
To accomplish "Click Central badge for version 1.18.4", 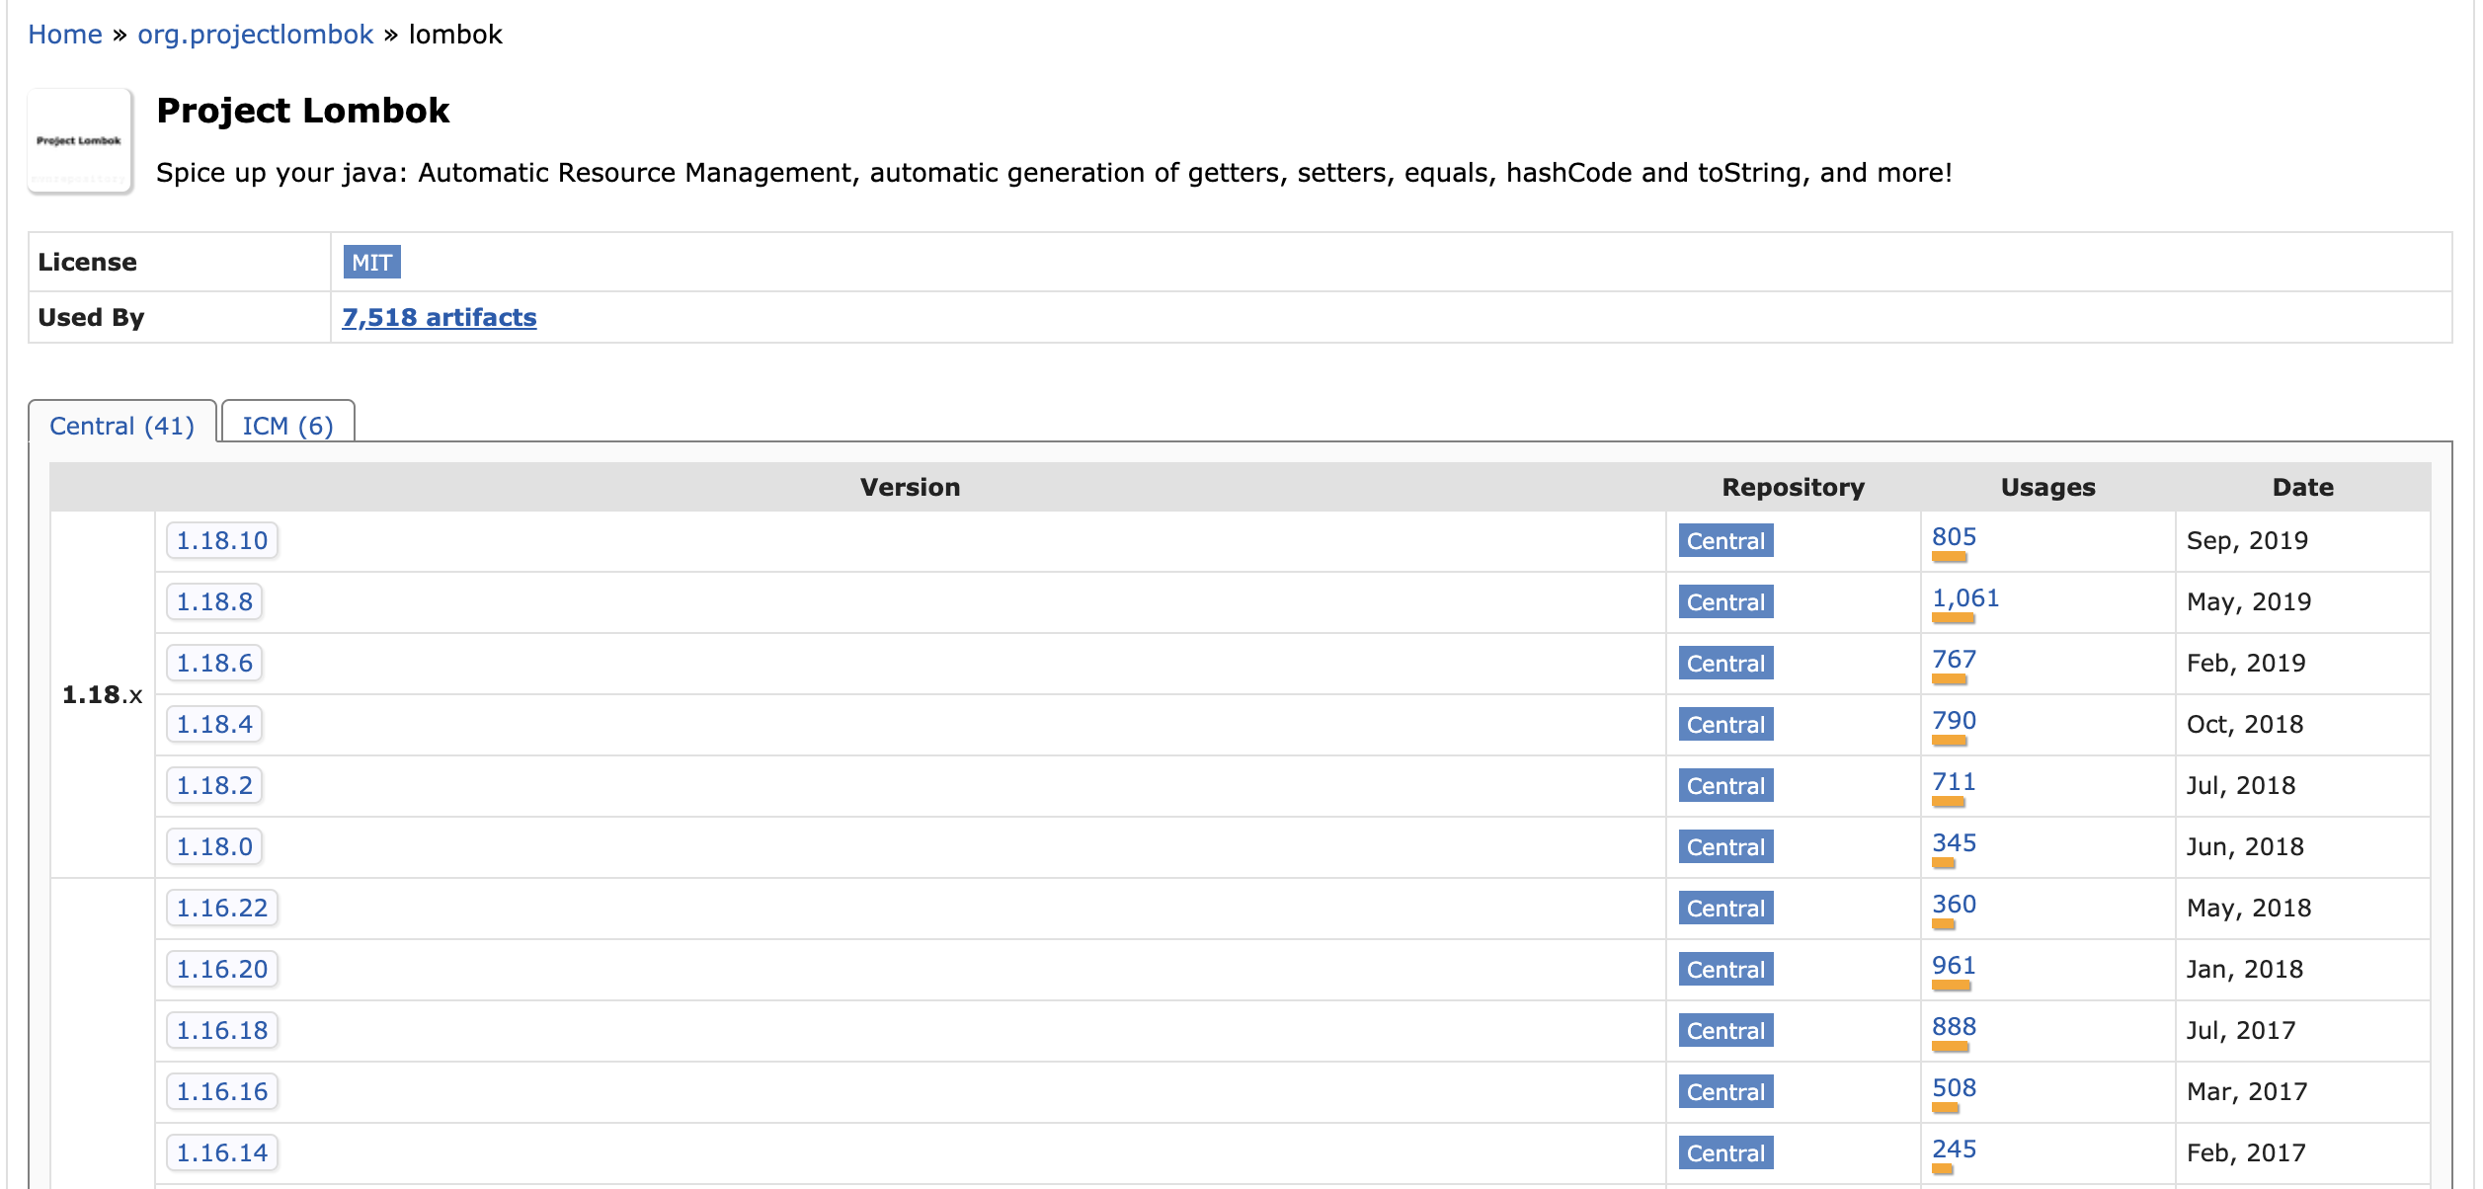I will (x=1724, y=725).
